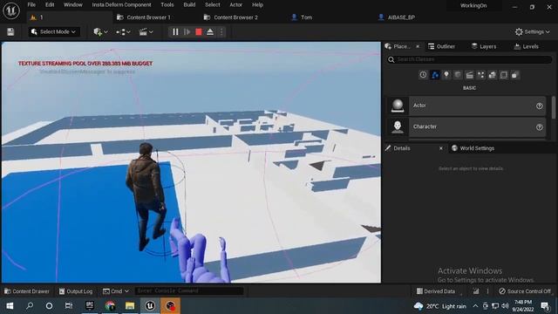Switch to the Outliner tab
This screenshot has width=558, height=314.
pos(442,46)
